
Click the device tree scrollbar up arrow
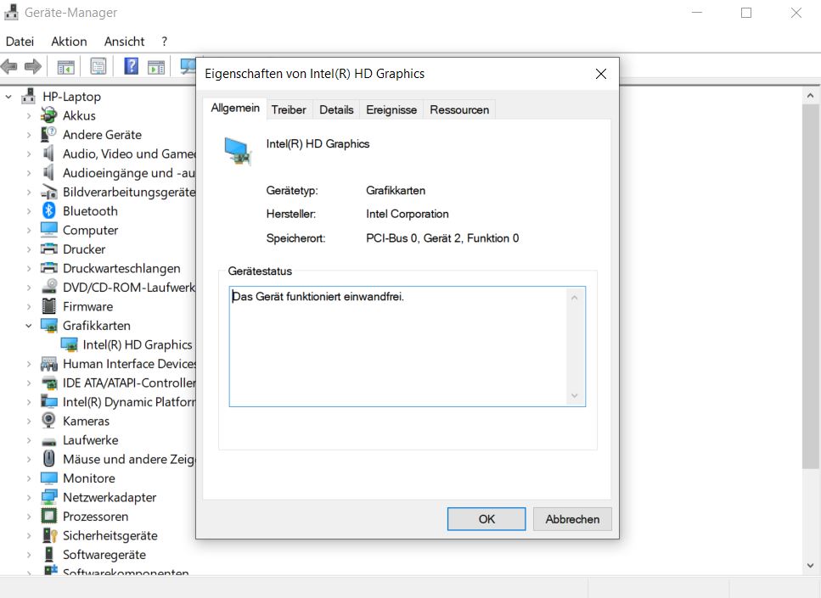pyautogui.click(x=810, y=96)
